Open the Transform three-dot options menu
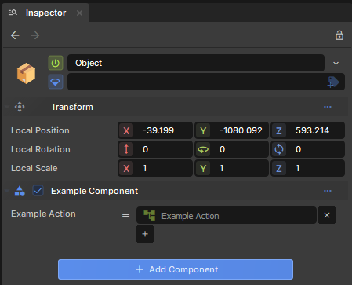This screenshot has height=285, width=352. [x=328, y=107]
